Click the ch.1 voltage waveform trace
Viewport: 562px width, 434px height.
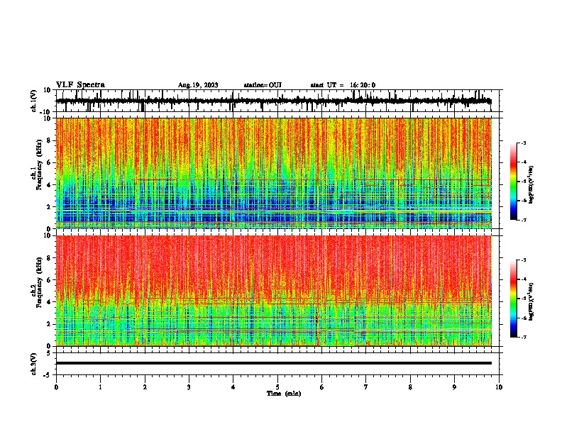pyautogui.click(x=273, y=101)
